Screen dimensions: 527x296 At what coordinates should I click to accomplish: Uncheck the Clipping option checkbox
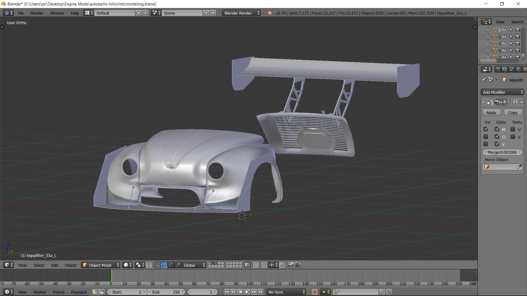point(497,137)
